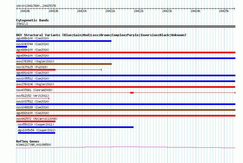Select the red dgv692n100 loss bar
Image resolution: width=243 pixels, height=163 pixels.
tap(126, 116)
